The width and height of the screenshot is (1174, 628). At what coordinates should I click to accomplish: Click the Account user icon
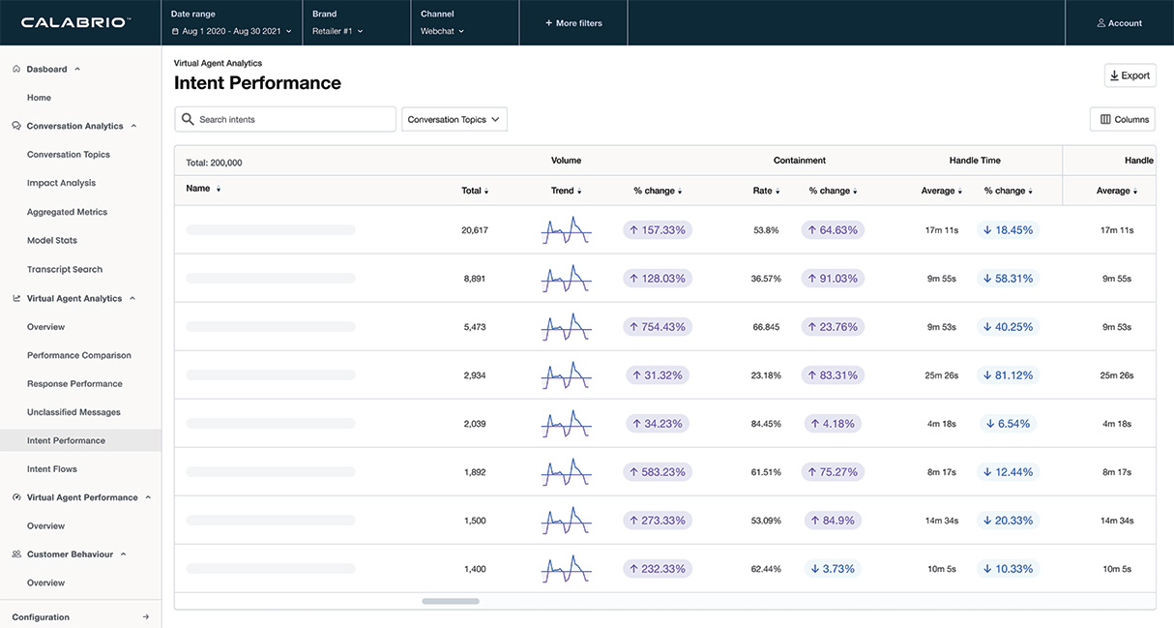click(1101, 23)
